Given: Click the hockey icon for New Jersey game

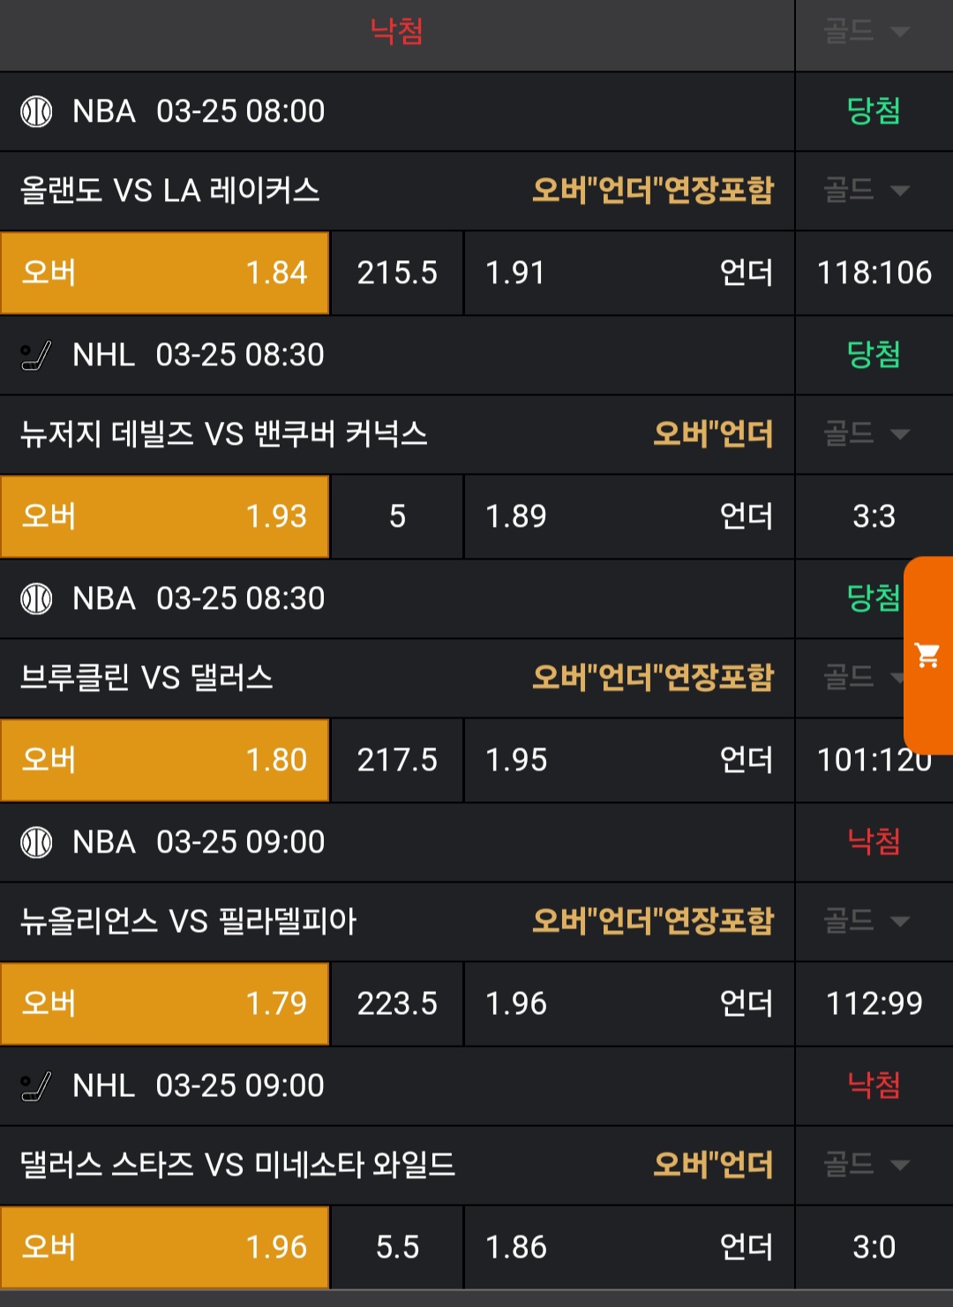Looking at the screenshot, I should 36,356.
